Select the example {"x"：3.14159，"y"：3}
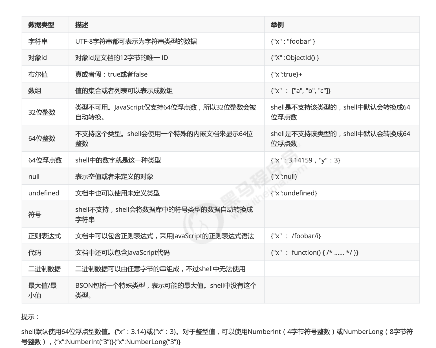This screenshot has height=348, width=436. coord(305,160)
